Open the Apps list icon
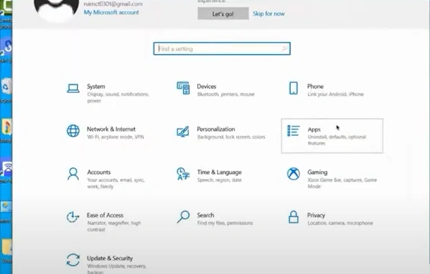Viewport: 430px width, 274px height. point(293,131)
